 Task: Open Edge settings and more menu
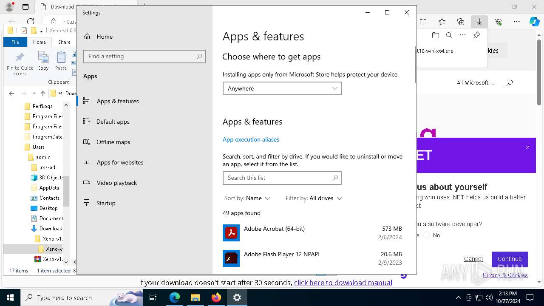(x=517, y=22)
